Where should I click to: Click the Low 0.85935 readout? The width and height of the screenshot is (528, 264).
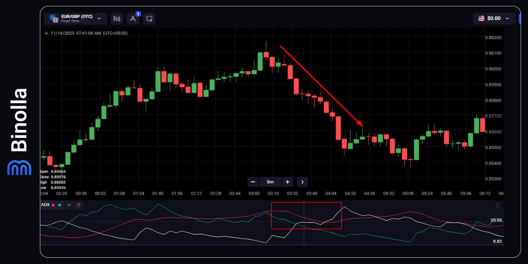pos(53,187)
